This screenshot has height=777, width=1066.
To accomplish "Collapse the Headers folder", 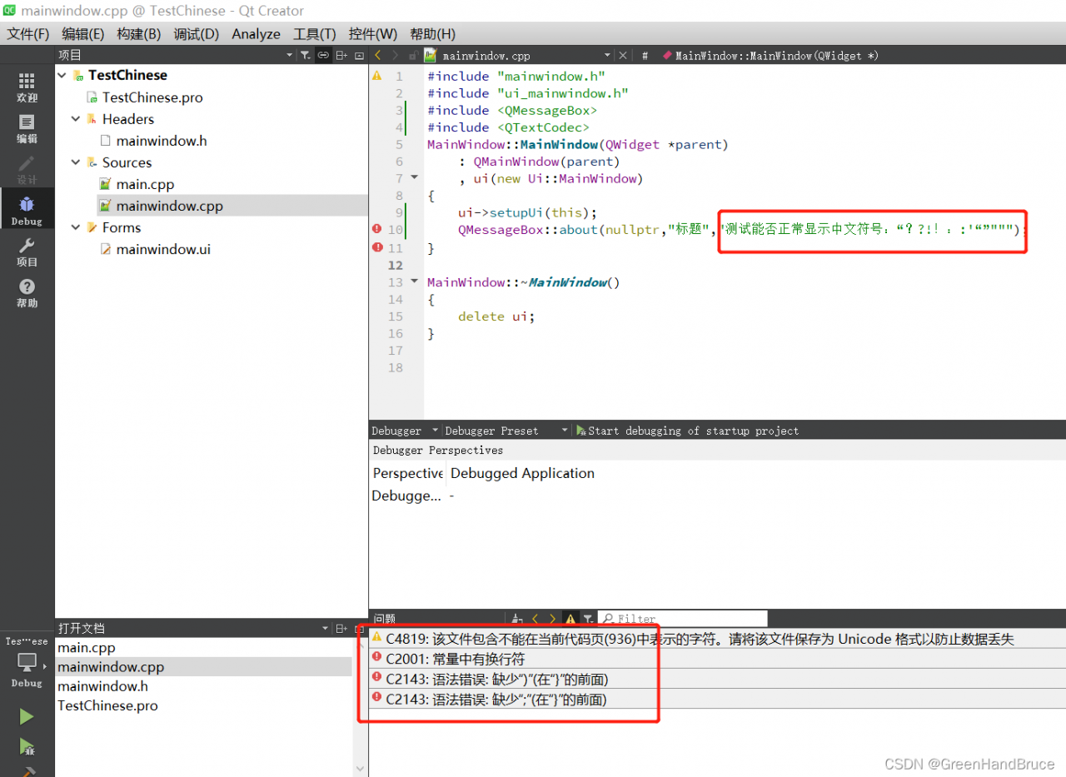I will (x=76, y=119).
